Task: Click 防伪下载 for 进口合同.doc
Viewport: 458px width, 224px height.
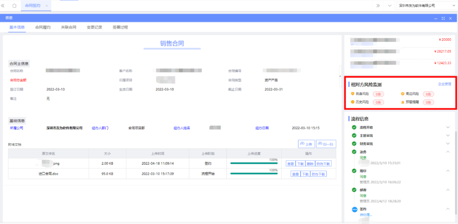Action: [x=318, y=174]
